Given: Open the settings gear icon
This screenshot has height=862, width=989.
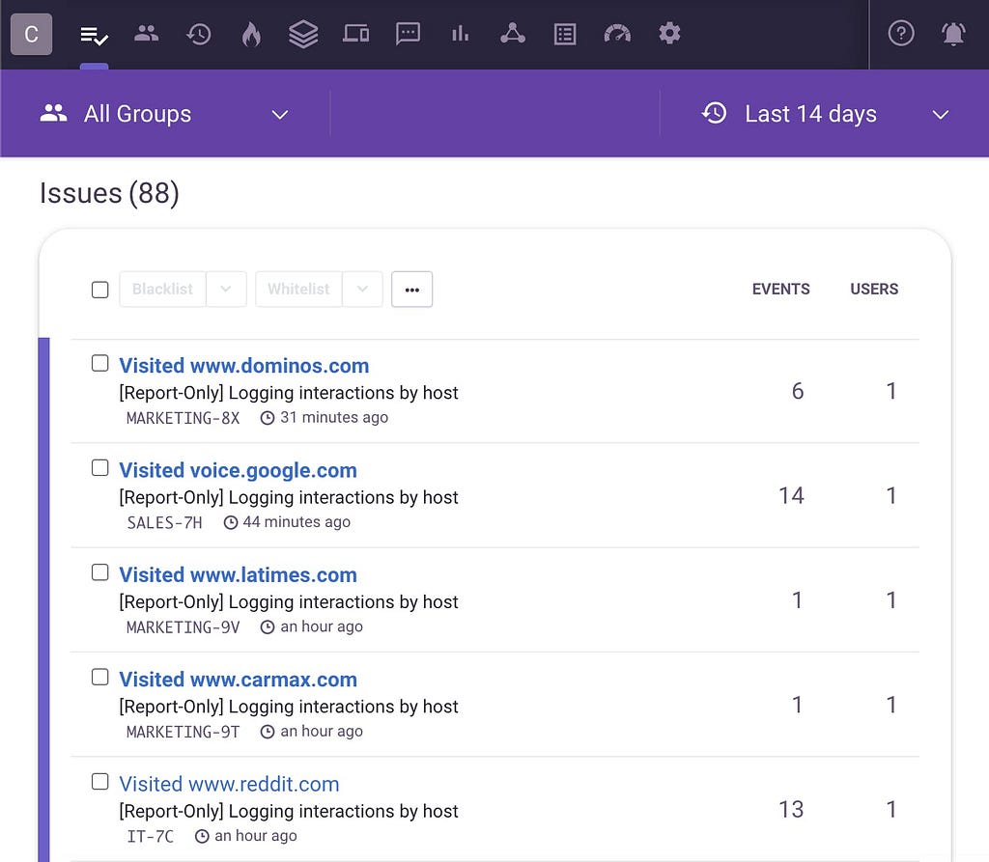Looking at the screenshot, I should pyautogui.click(x=670, y=34).
